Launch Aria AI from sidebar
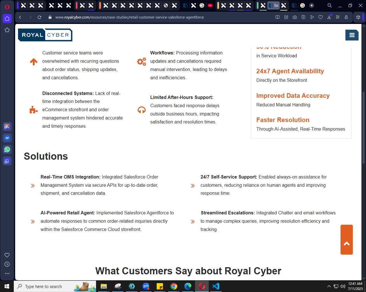 pyautogui.click(x=7, y=127)
